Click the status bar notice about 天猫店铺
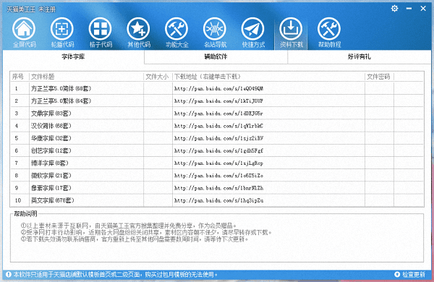 click(116, 275)
